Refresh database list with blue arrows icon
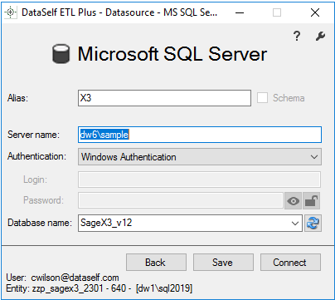This screenshot has height=300, width=335. pos(313,223)
